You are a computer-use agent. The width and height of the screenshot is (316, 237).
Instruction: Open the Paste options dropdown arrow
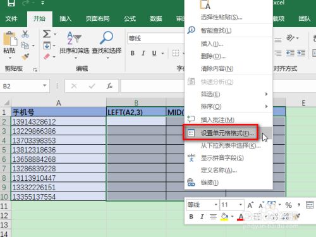click(9, 58)
